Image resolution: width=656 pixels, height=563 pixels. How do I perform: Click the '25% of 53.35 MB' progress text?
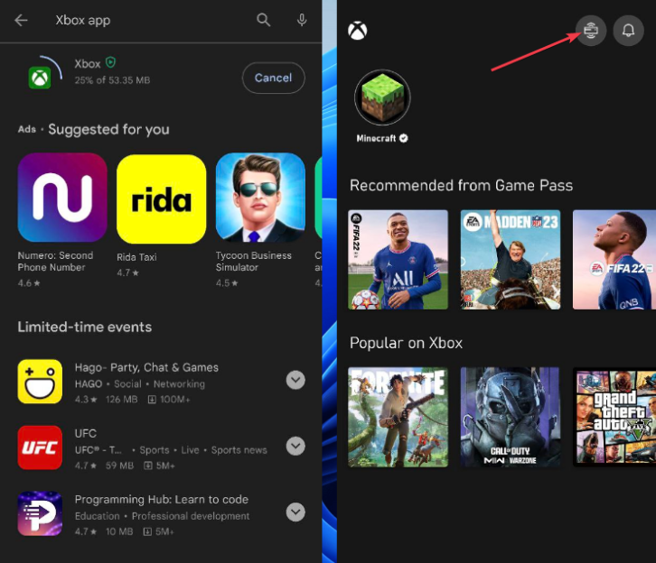(x=112, y=80)
